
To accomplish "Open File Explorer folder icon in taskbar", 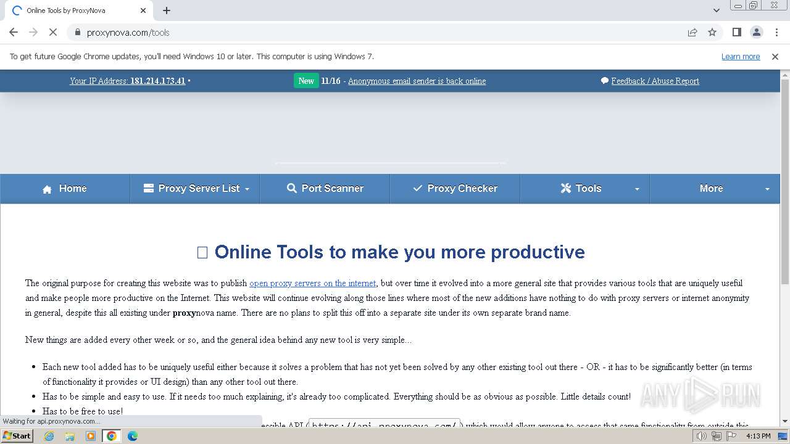I will coord(70,436).
